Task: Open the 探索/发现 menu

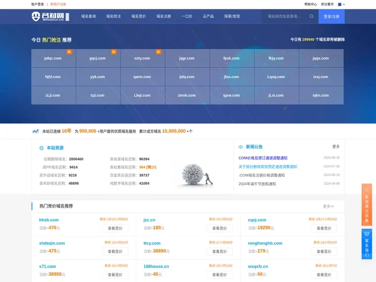Action: tap(232, 16)
